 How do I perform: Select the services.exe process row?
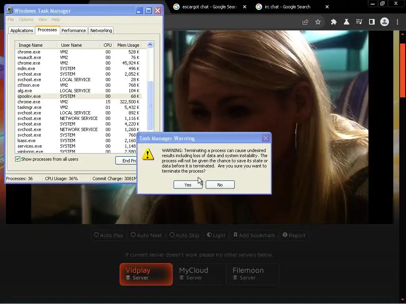77,146
